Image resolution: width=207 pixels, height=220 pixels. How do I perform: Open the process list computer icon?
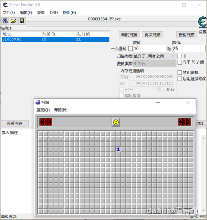[x=5, y=21]
